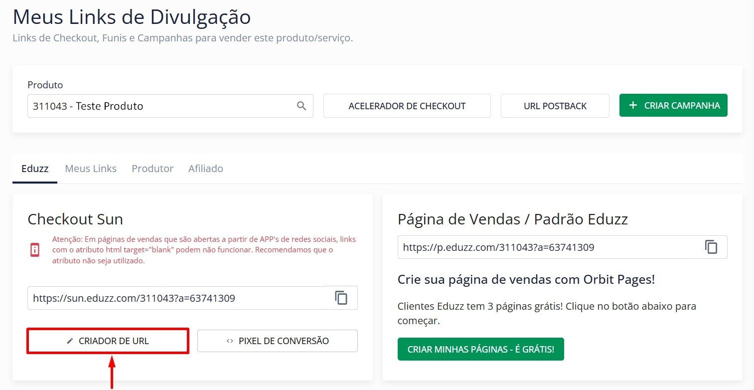The height and width of the screenshot is (390, 754).
Task: Click the Orbit Pages promo heading
Action: tap(526, 280)
